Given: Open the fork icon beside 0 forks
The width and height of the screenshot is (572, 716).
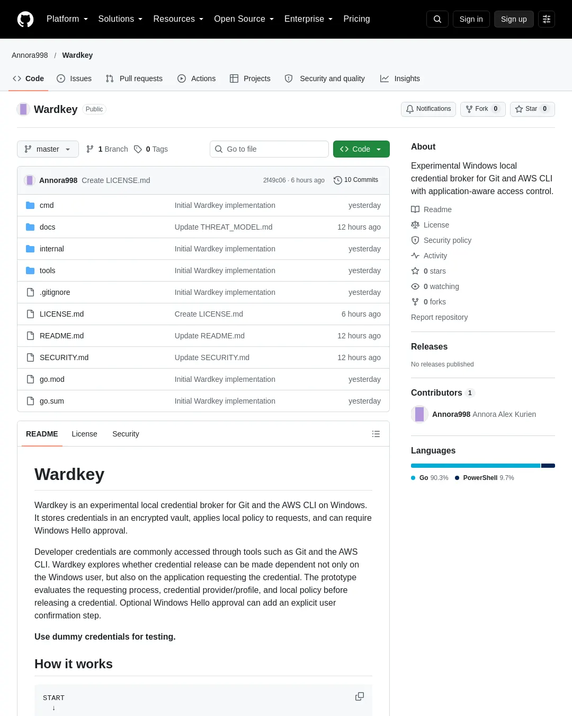Looking at the screenshot, I should [415, 302].
